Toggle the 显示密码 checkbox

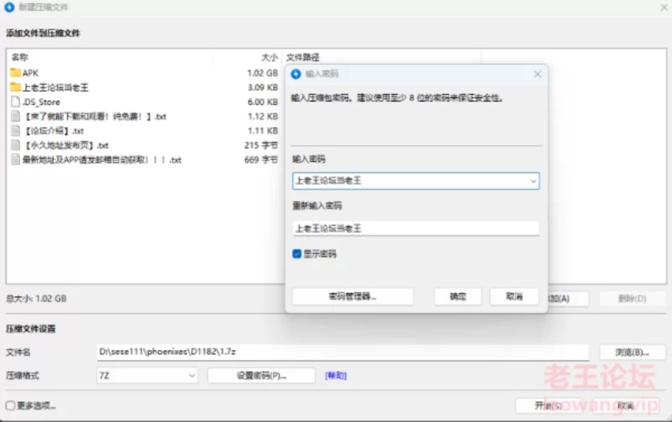(297, 253)
